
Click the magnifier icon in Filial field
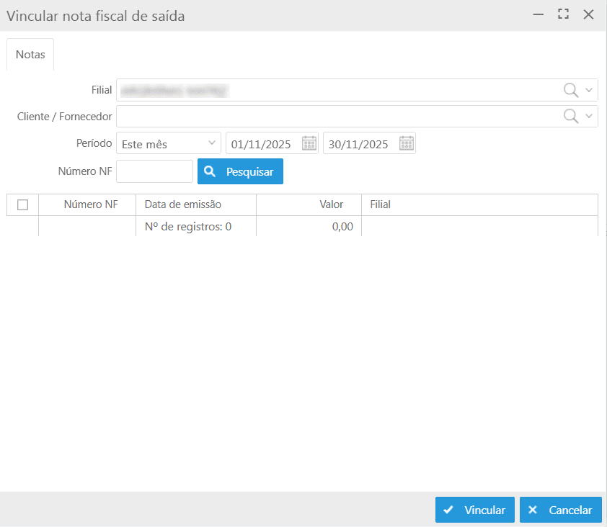[570, 90]
